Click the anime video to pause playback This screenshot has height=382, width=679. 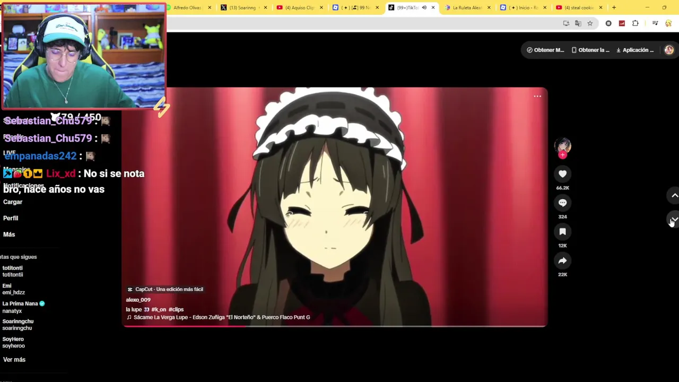335,207
